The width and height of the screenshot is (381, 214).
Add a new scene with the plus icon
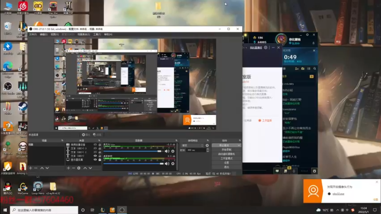point(30,168)
